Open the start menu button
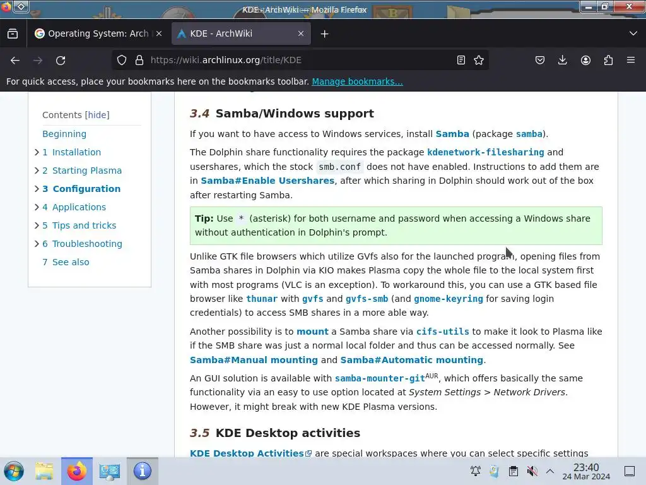The width and height of the screenshot is (646, 485). click(14, 471)
